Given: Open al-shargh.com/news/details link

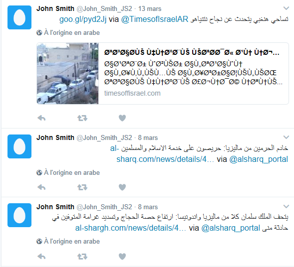Looking at the screenshot, I should coord(131,228).
